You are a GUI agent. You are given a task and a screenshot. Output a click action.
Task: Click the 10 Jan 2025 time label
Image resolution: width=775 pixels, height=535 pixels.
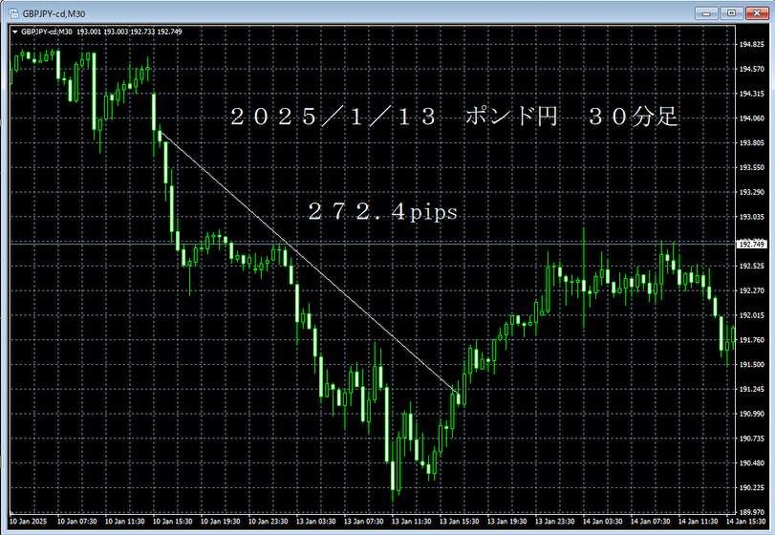point(28,522)
